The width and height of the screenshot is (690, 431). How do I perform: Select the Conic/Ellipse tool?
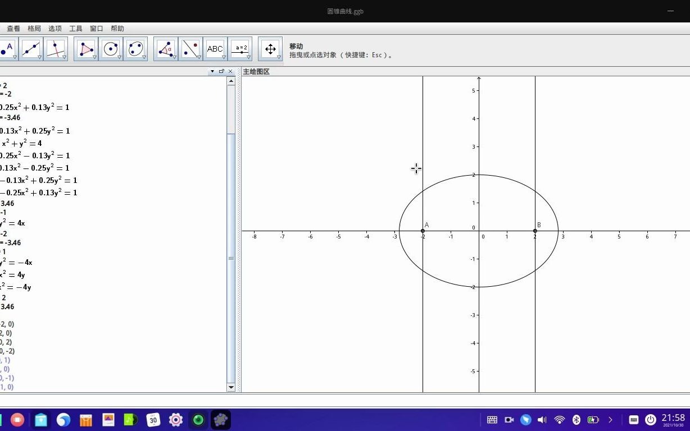click(x=136, y=48)
